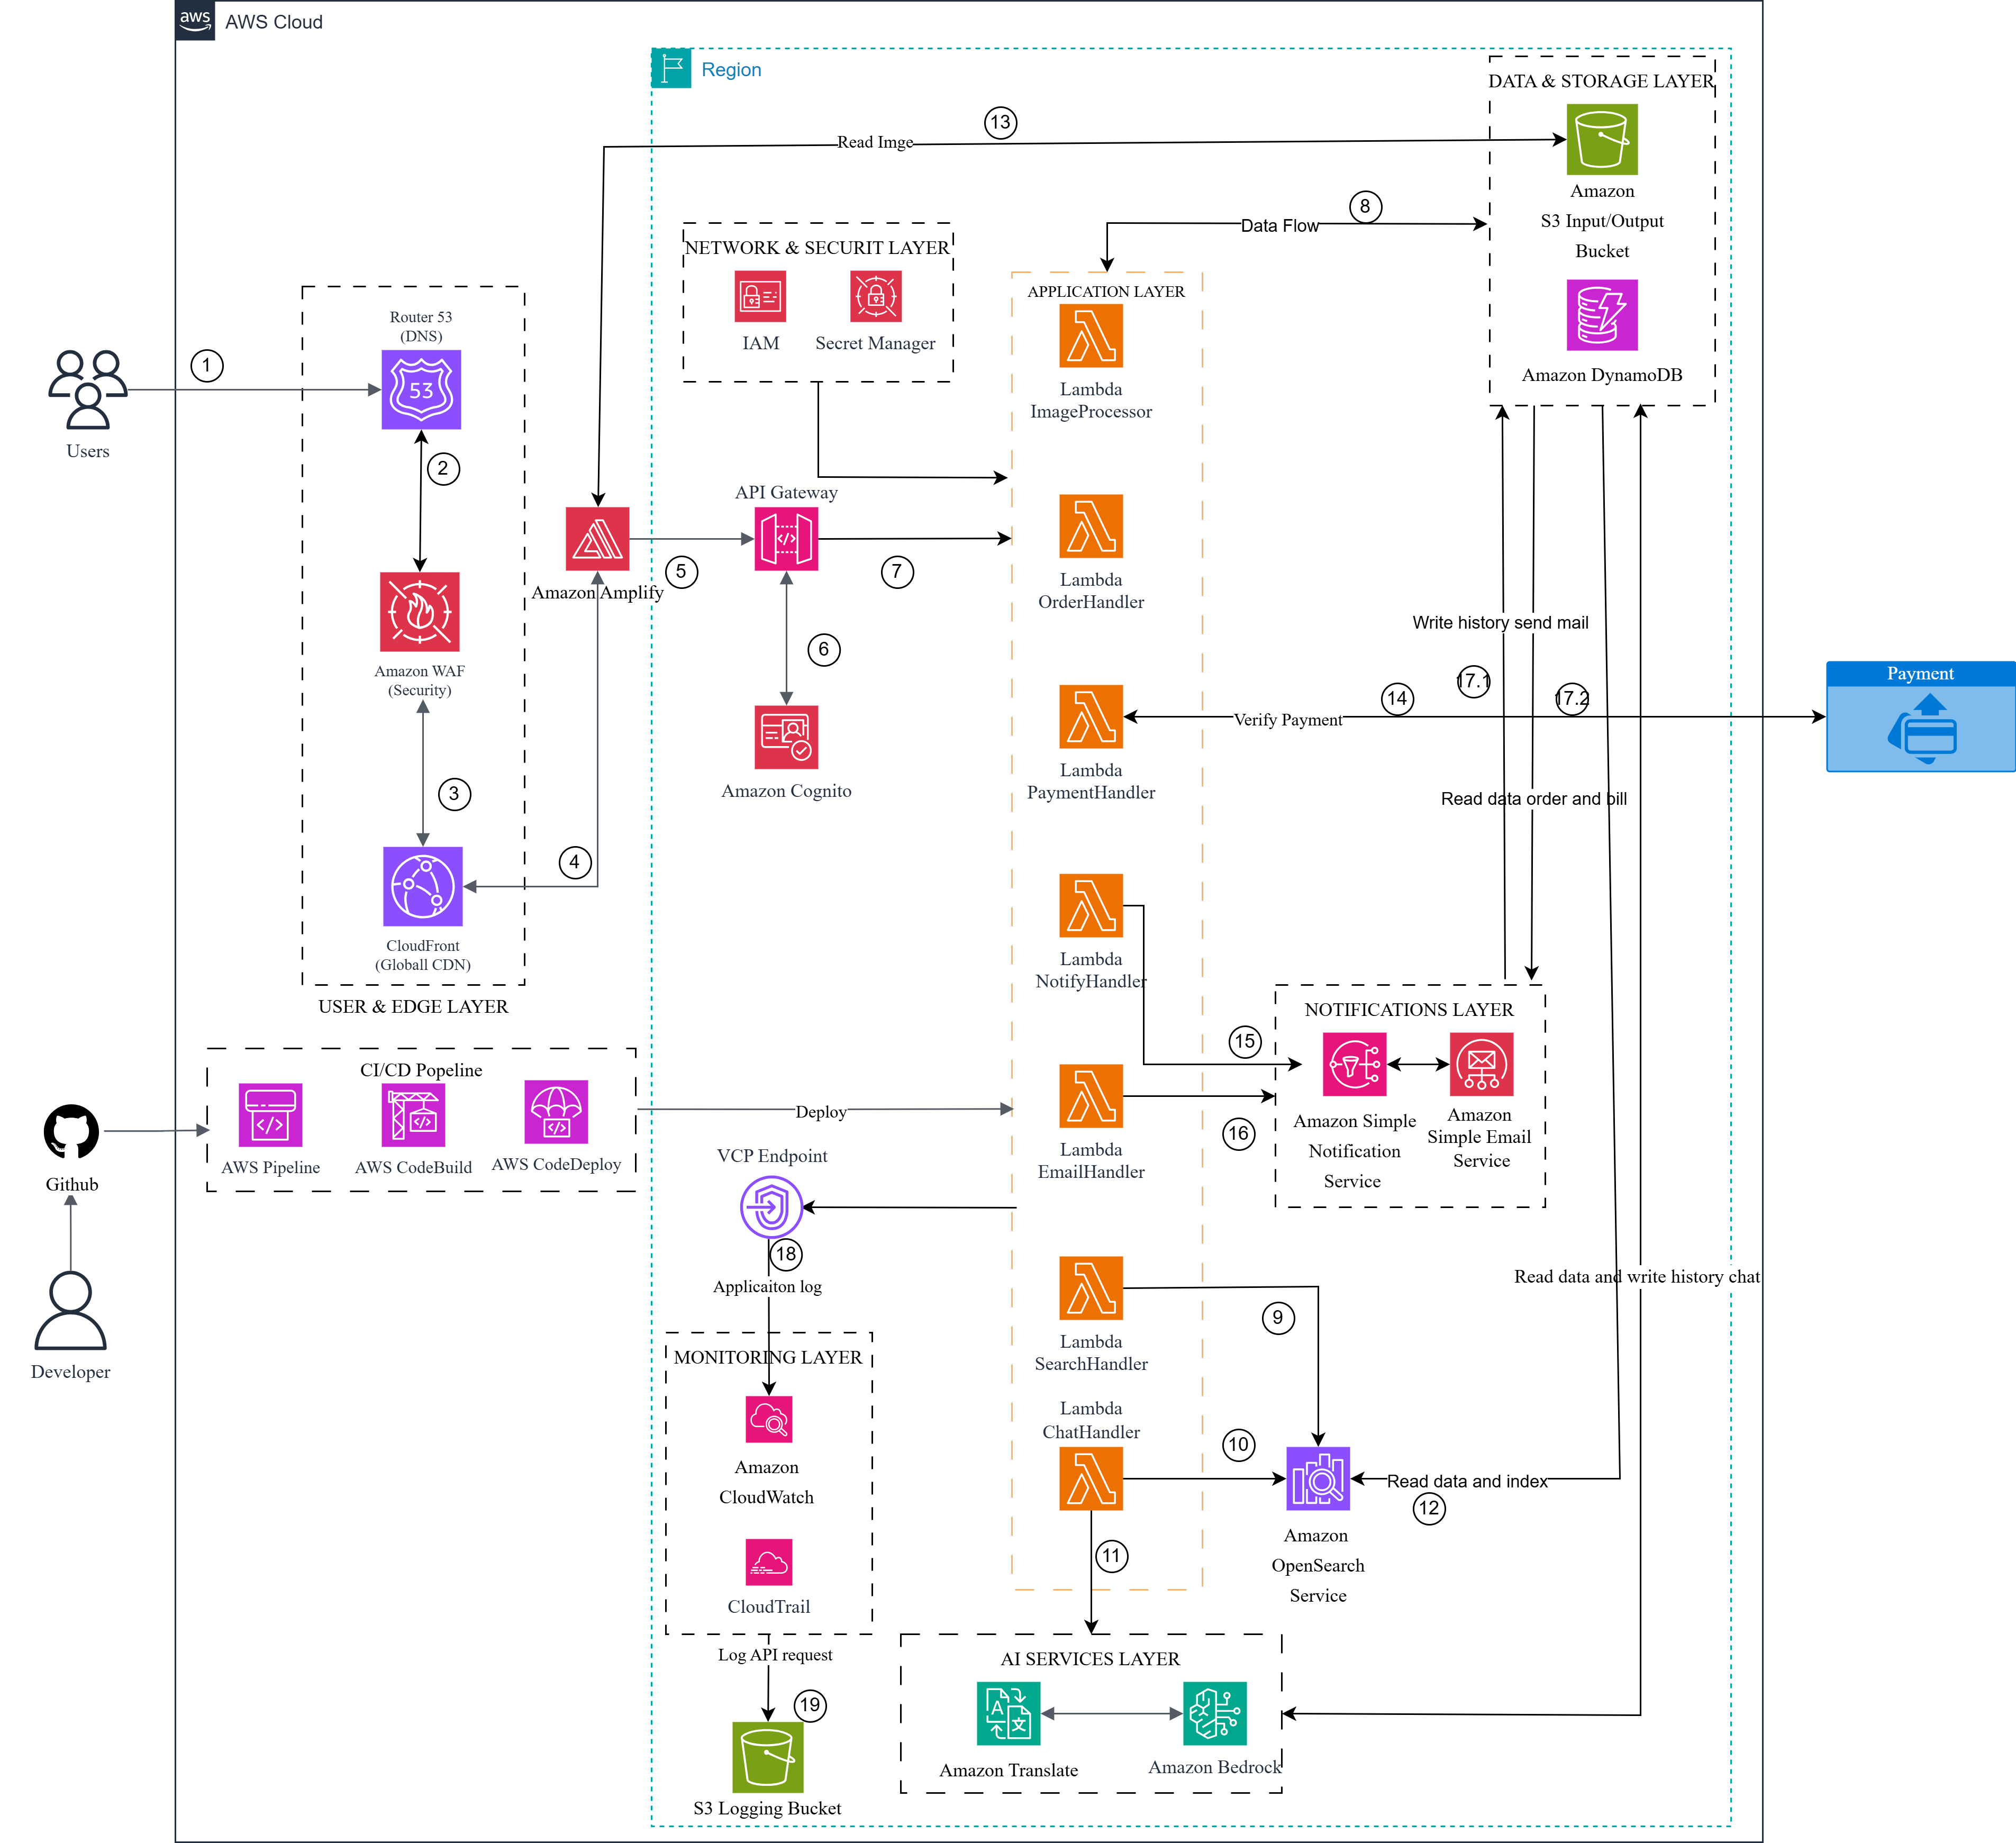Select the AWS CodeBuild icon
Image resolution: width=2016 pixels, height=1843 pixels.
413,1115
